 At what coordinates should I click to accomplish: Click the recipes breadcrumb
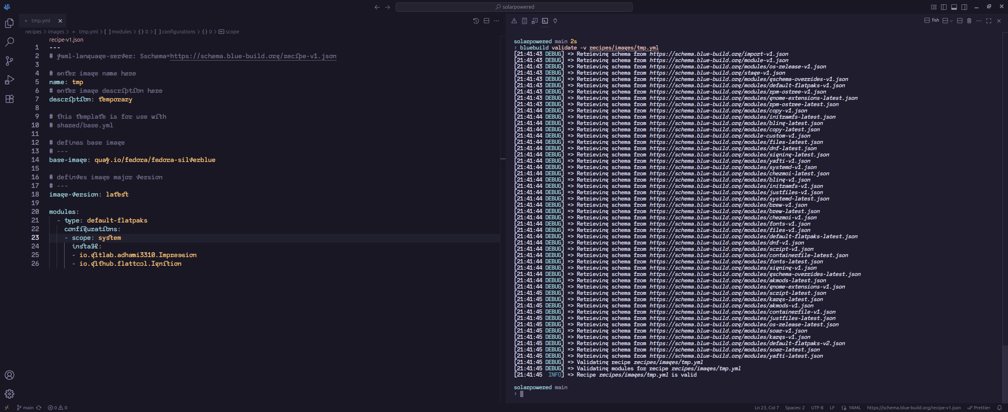pos(33,32)
